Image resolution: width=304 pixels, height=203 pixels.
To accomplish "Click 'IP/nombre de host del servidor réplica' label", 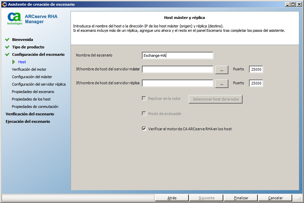I will click(x=108, y=83).
